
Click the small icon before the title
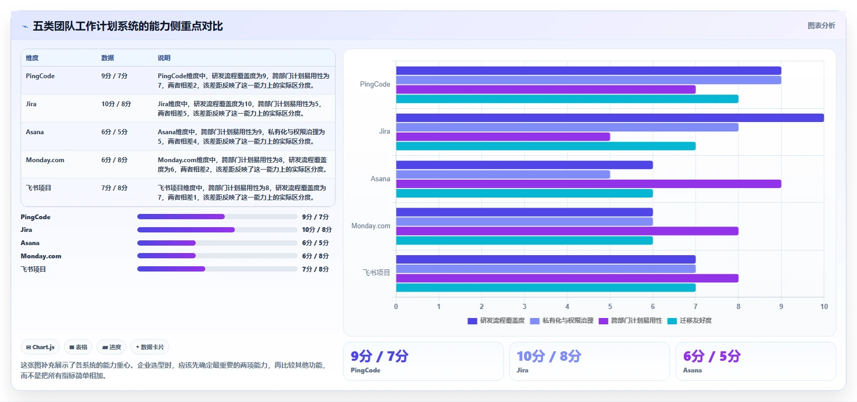pyautogui.click(x=25, y=26)
